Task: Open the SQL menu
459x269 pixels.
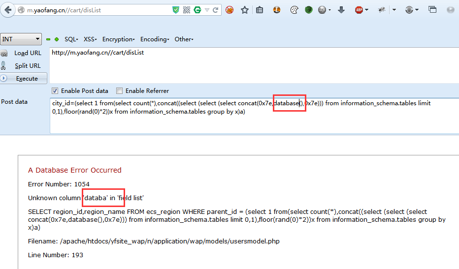Action: [x=71, y=39]
